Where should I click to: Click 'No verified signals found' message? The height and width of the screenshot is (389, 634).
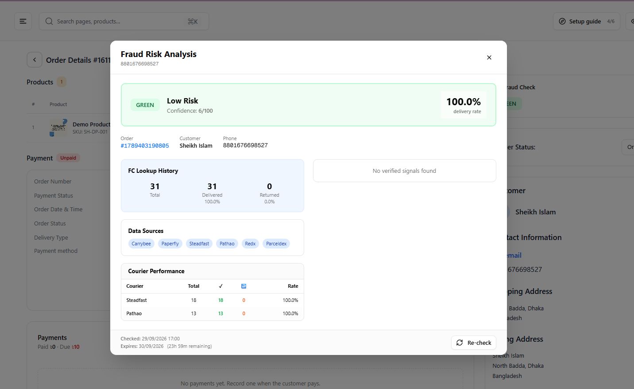404,171
